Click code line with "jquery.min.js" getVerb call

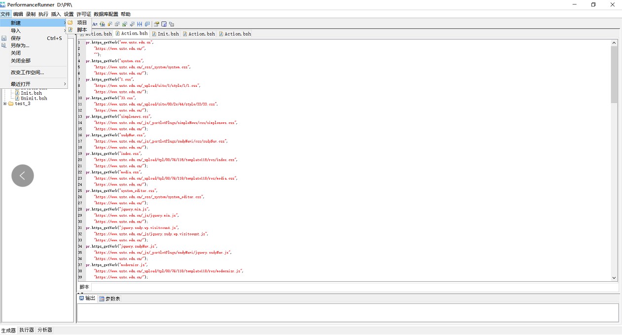118,209
